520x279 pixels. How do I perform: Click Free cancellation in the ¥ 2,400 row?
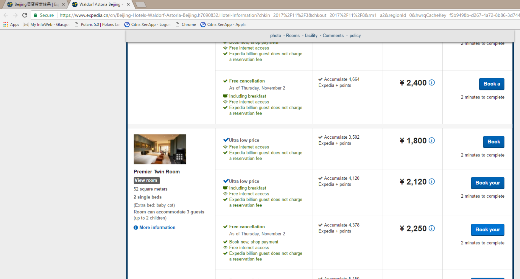247,81
